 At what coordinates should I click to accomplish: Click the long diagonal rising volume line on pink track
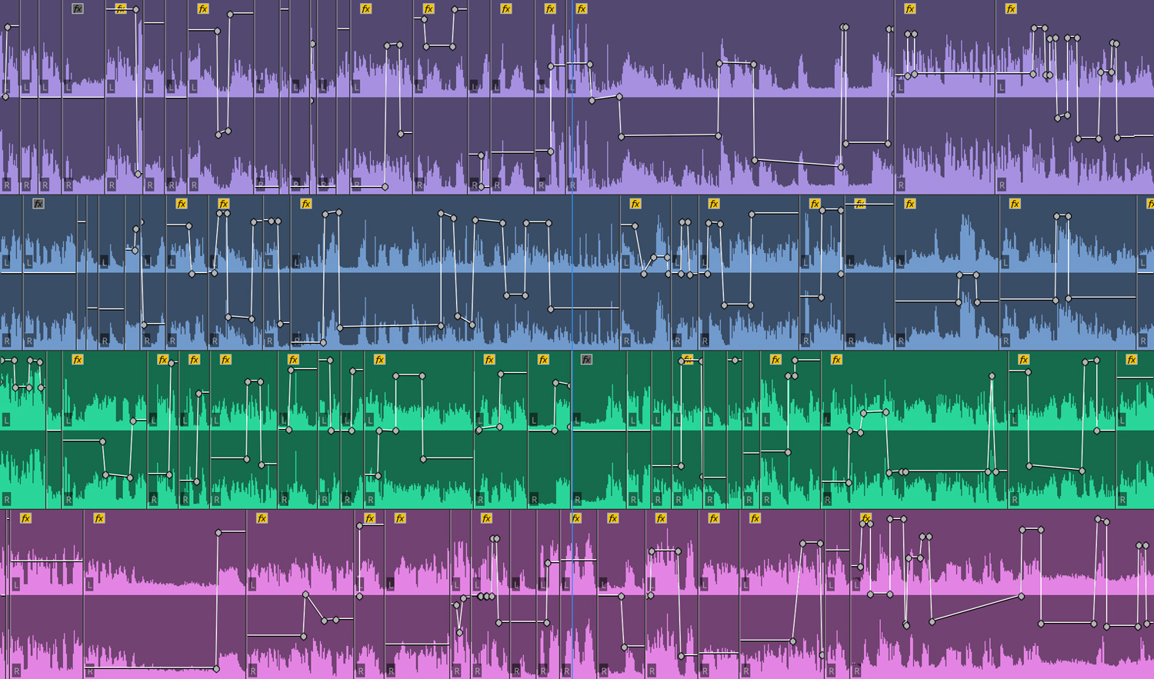(x=976, y=608)
